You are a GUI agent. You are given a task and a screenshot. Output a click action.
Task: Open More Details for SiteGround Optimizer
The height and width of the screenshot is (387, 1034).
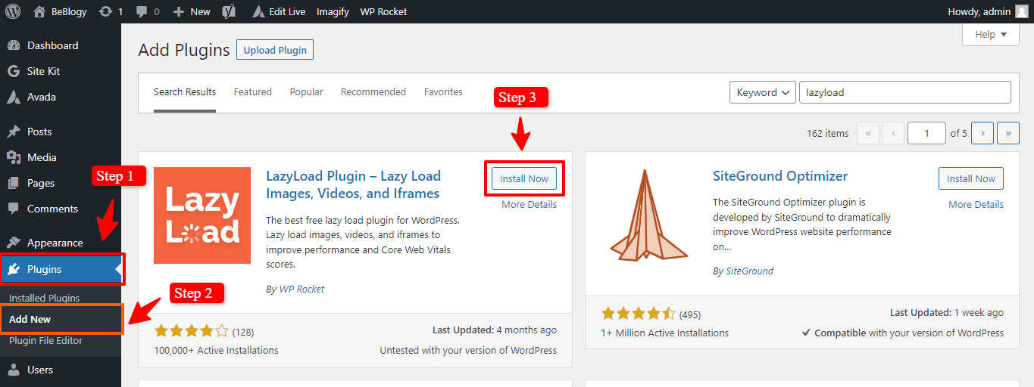coord(976,204)
